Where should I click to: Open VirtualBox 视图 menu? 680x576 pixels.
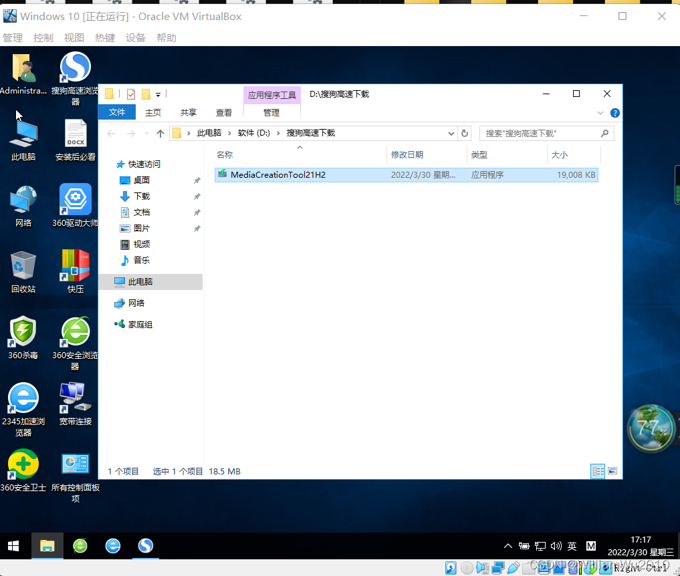74,38
